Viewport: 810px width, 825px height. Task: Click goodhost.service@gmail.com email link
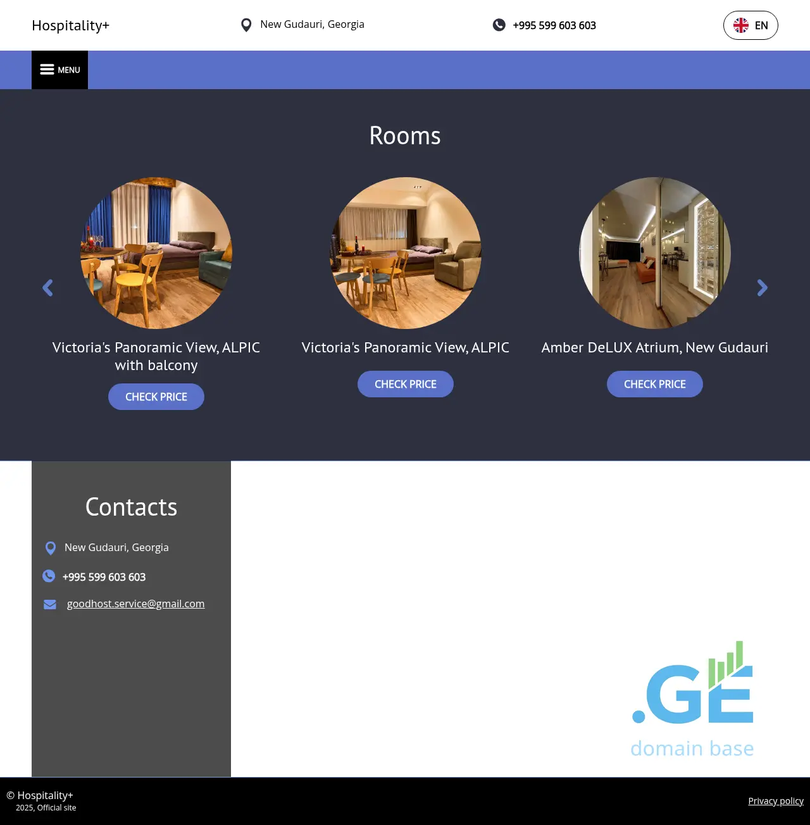click(x=135, y=604)
